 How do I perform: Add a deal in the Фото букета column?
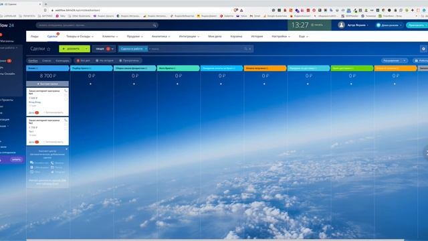pos(177,84)
